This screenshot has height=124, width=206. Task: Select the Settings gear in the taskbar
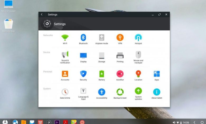tap(49, 122)
